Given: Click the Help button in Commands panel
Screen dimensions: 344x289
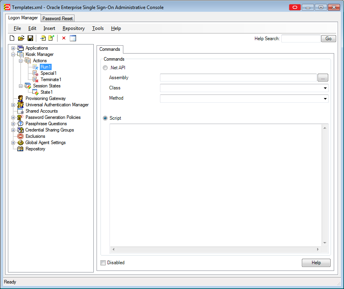Looking at the screenshot, I should pos(316,263).
